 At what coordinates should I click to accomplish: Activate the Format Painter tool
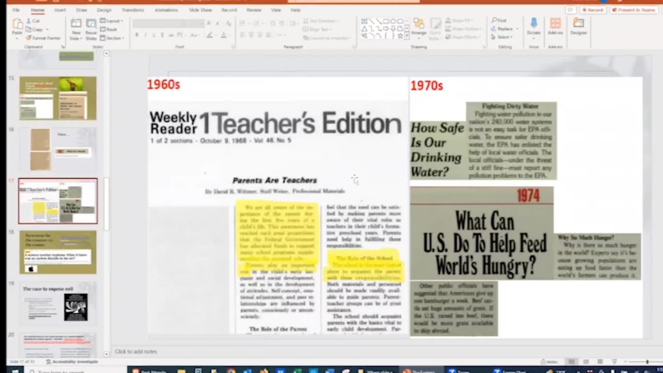point(44,38)
